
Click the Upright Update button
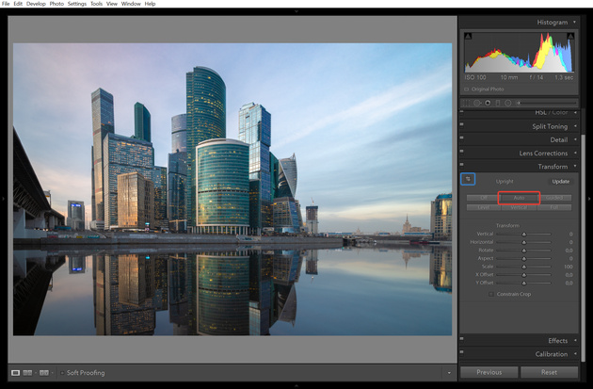[x=560, y=182]
